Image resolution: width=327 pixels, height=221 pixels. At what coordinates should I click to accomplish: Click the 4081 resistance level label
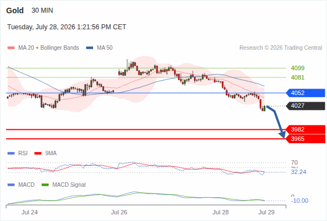click(298, 77)
